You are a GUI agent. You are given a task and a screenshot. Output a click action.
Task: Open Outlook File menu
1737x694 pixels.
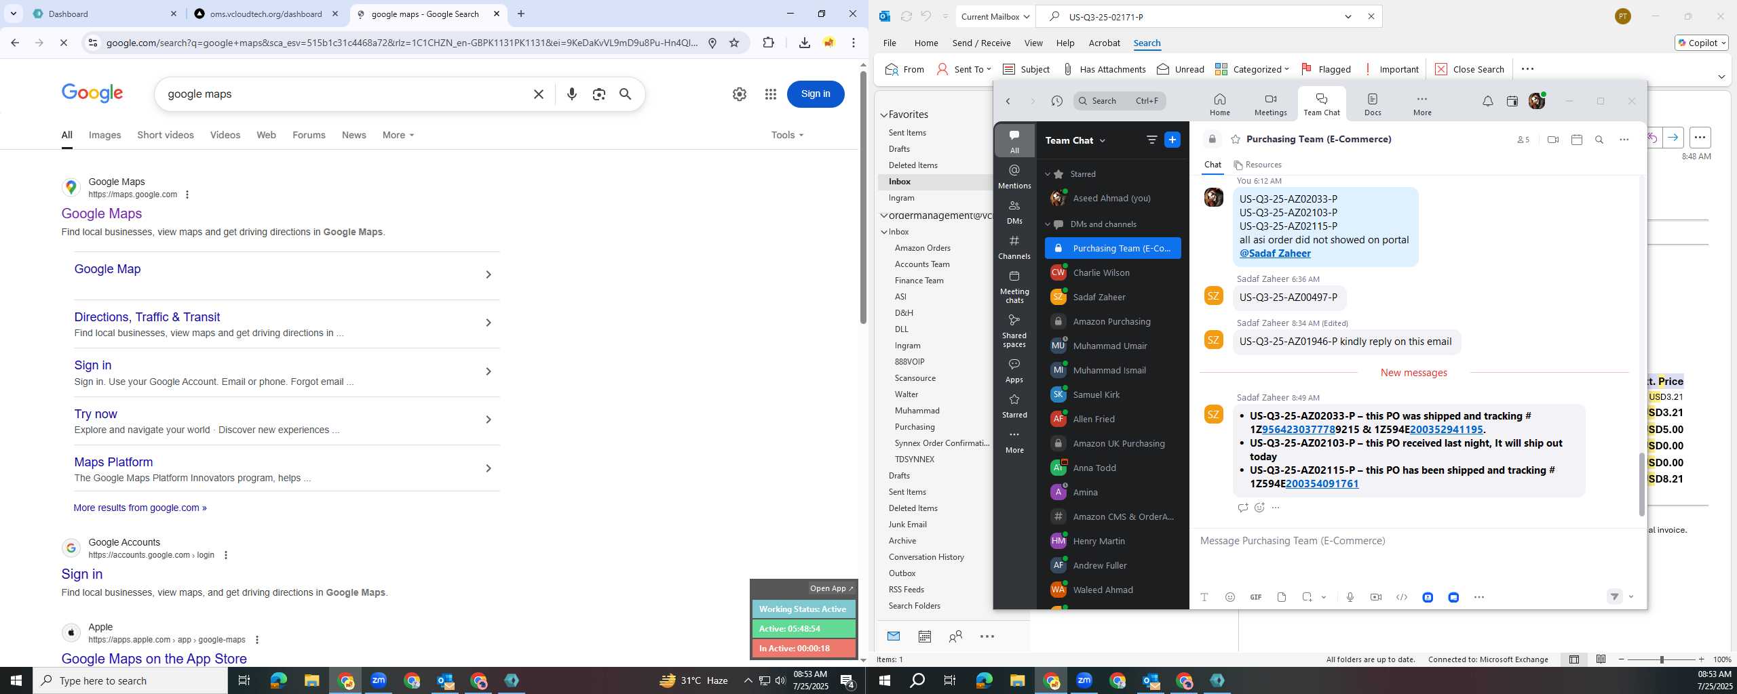(x=890, y=43)
